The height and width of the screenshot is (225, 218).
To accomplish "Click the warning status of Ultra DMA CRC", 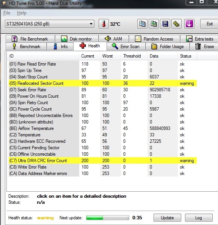I will 187,161.
